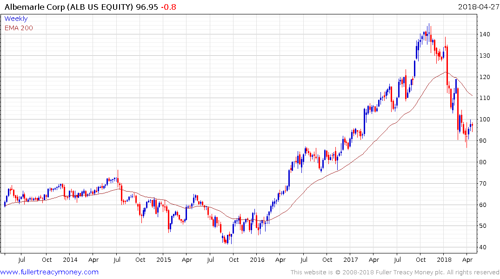Screen dimensions: 500x279
Task: Click the 2015 marker on time axis
Action: pos(164,259)
